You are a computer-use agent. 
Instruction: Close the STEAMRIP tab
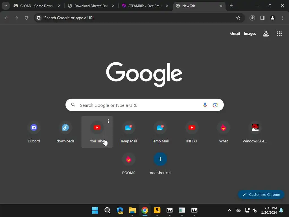(x=167, y=6)
